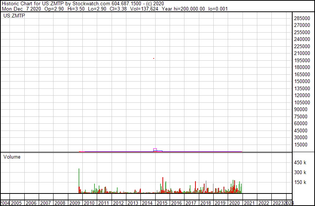Click the 2007 year label on time axis
The width and height of the screenshot is (315, 206).
click(x=46, y=203)
